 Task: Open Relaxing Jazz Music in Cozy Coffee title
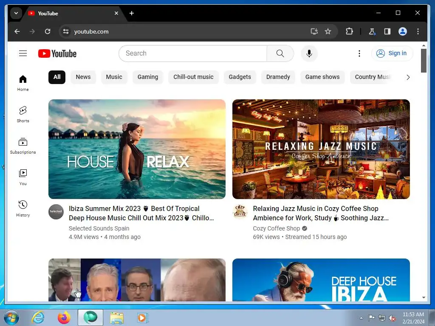(x=321, y=213)
